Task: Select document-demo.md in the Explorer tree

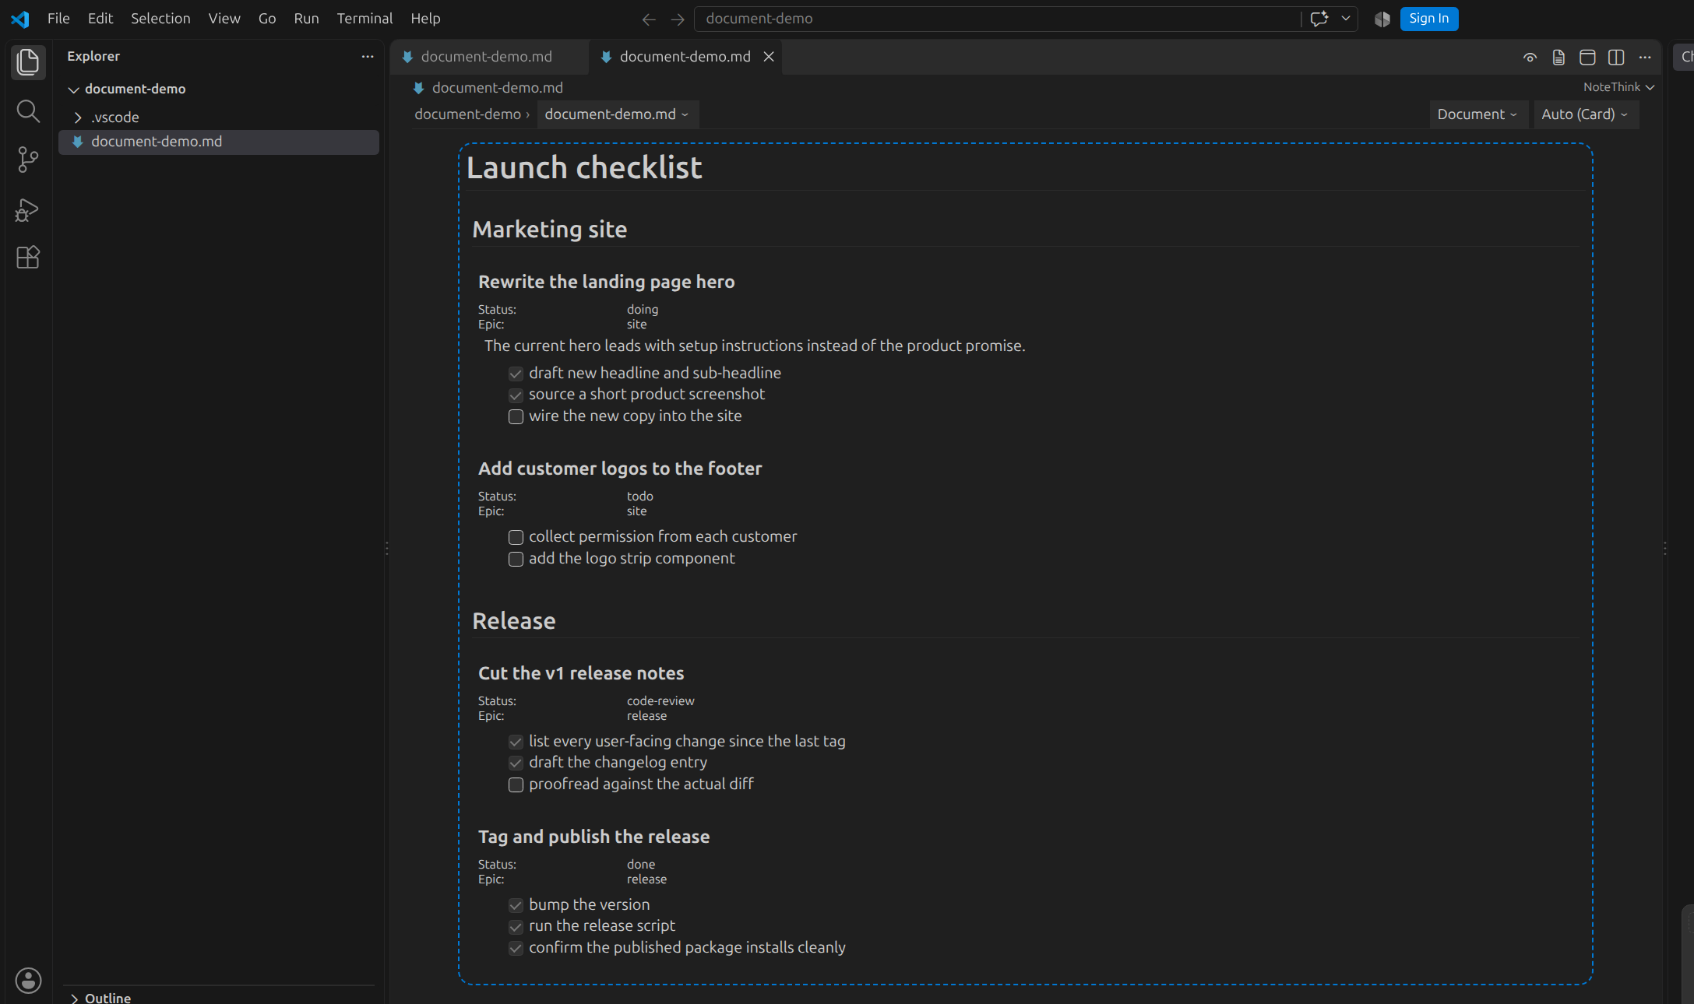Action: pyautogui.click(x=219, y=142)
